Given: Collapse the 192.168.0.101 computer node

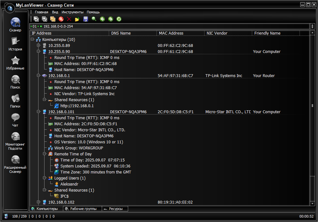Looking at the screenshot, I should coord(38,112).
